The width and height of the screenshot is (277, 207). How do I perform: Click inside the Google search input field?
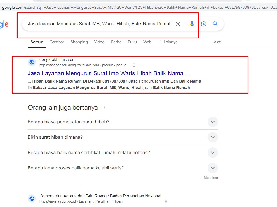click(99, 24)
